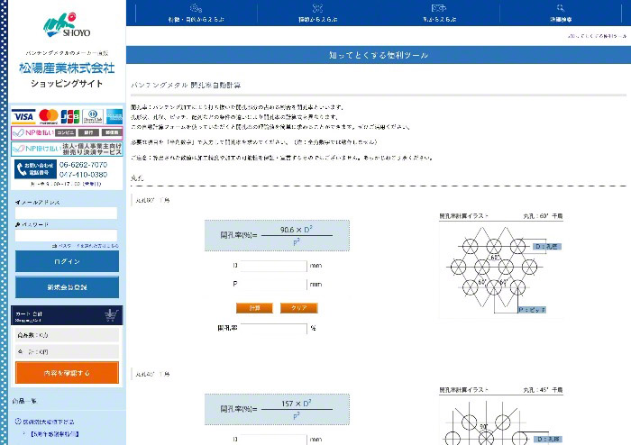This screenshot has height=445, width=631.
Task: Click the phone inquiry icon
Action: (x=35, y=168)
